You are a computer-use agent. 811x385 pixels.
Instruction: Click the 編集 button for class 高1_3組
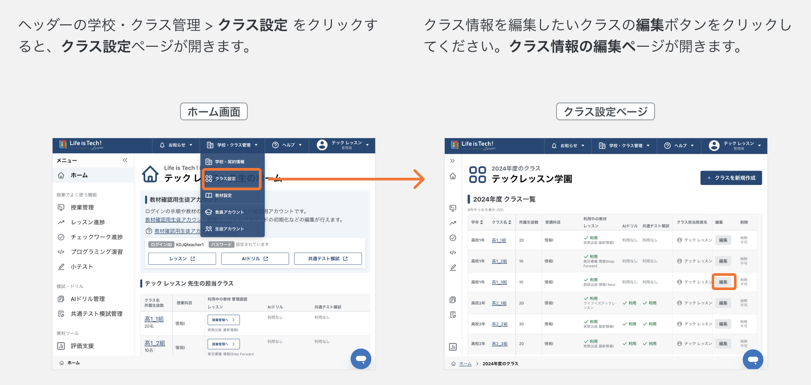[723, 282]
